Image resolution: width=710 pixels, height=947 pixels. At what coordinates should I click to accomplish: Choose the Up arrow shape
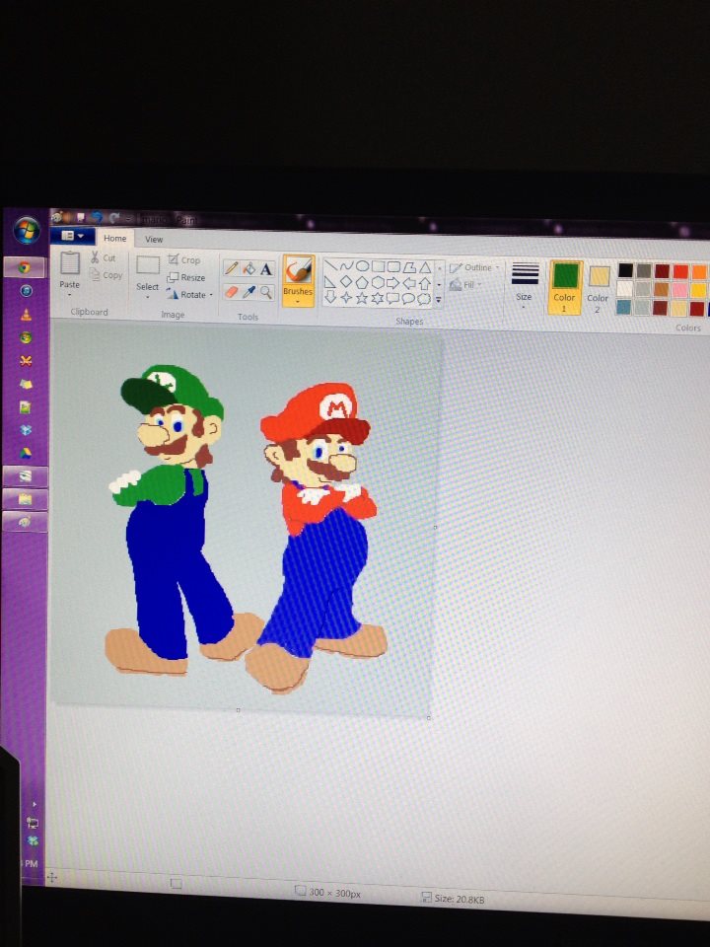(x=424, y=283)
